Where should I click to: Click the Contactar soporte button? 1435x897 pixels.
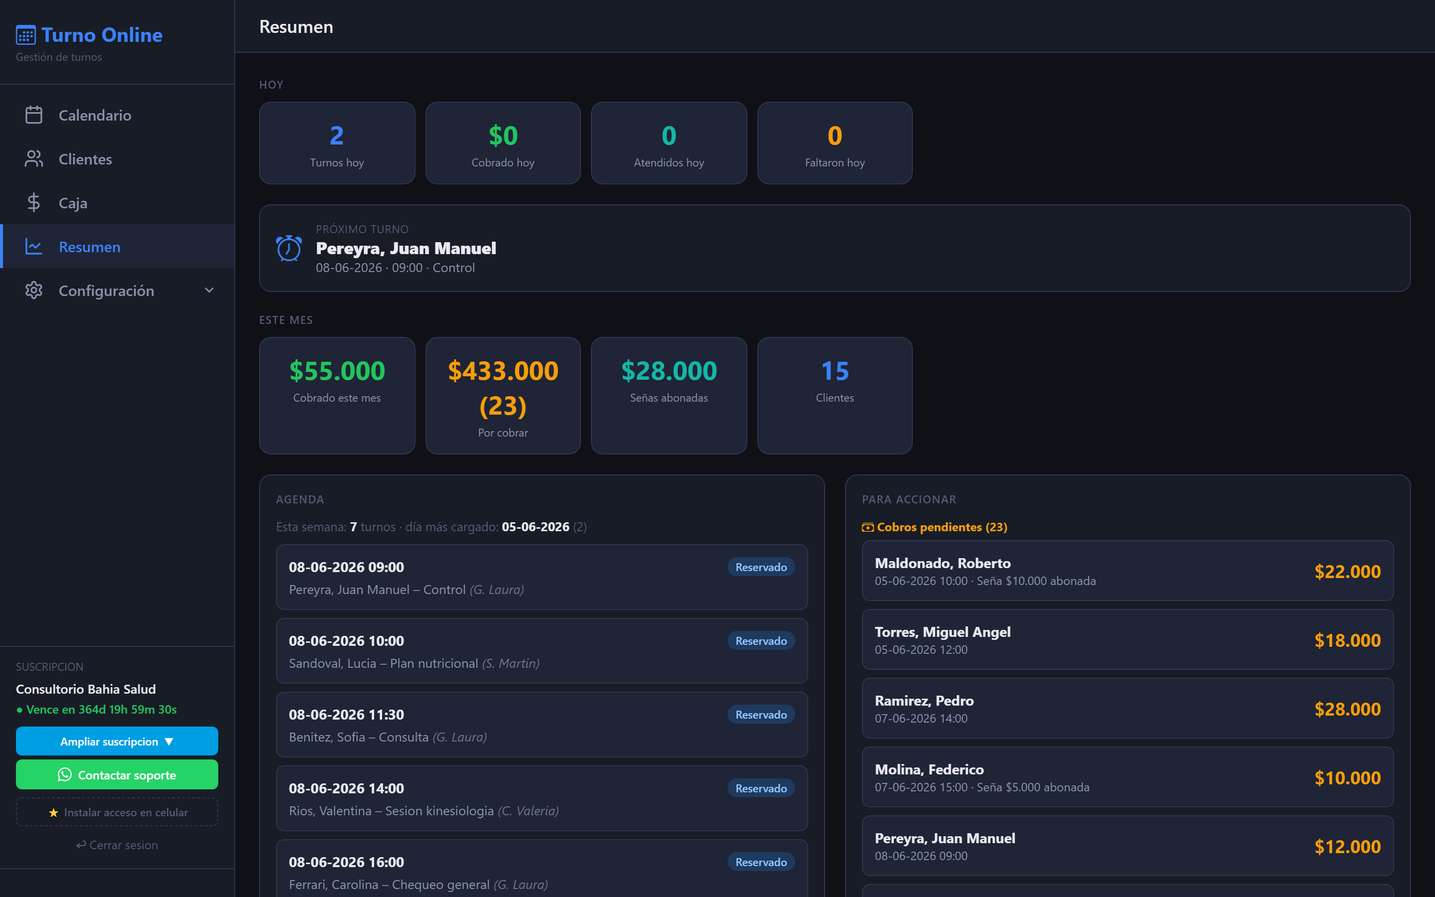coord(117,775)
